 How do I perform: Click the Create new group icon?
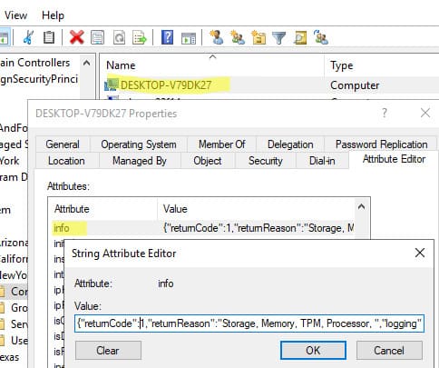pyautogui.click(x=238, y=37)
